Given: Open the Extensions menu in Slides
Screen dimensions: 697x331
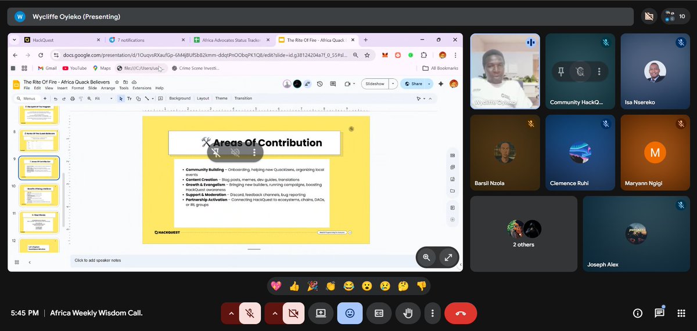Looking at the screenshot, I should (x=142, y=88).
